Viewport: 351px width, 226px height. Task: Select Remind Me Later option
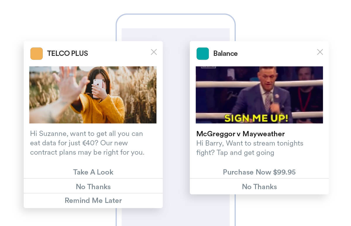pyautogui.click(x=93, y=201)
